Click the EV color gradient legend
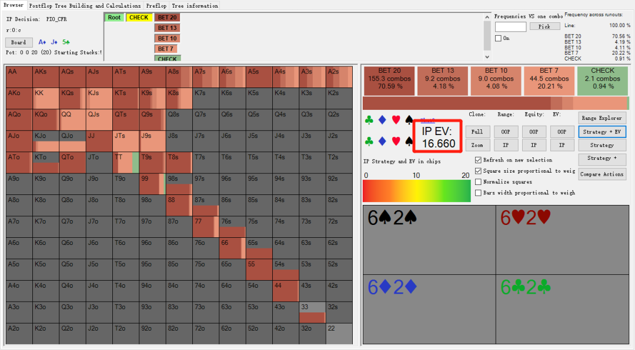Viewport: 635px width, 350px height. 417,191
